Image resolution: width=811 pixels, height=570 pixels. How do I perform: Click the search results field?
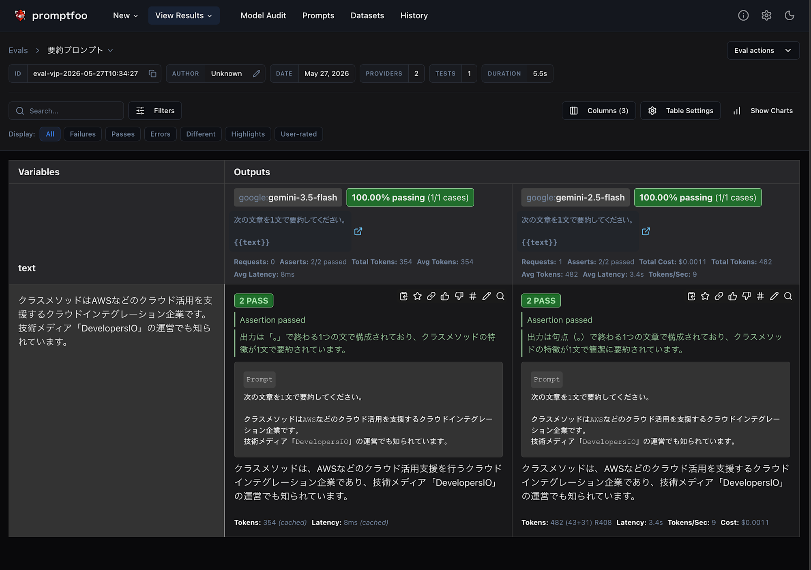[66, 111]
